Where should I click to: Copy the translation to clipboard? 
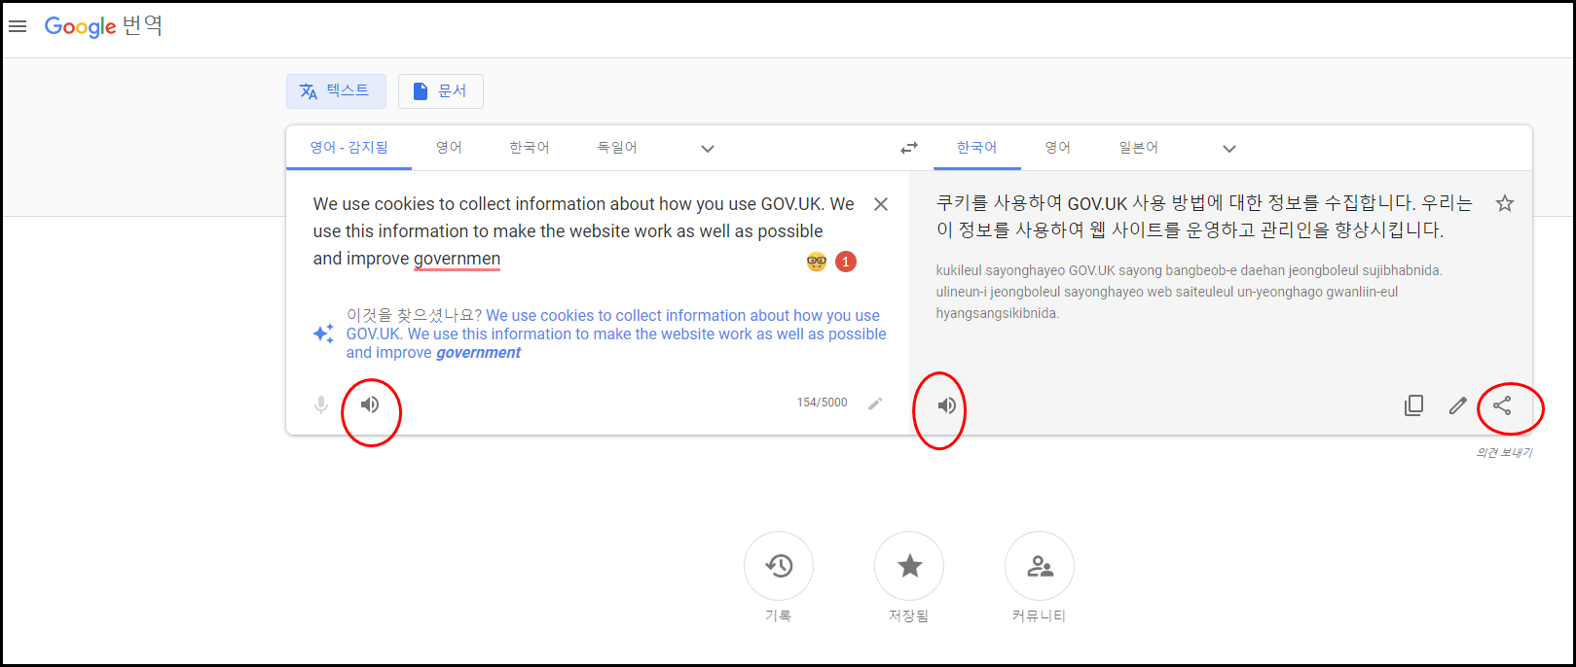coord(1414,405)
